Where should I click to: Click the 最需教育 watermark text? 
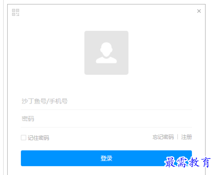(187, 162)
